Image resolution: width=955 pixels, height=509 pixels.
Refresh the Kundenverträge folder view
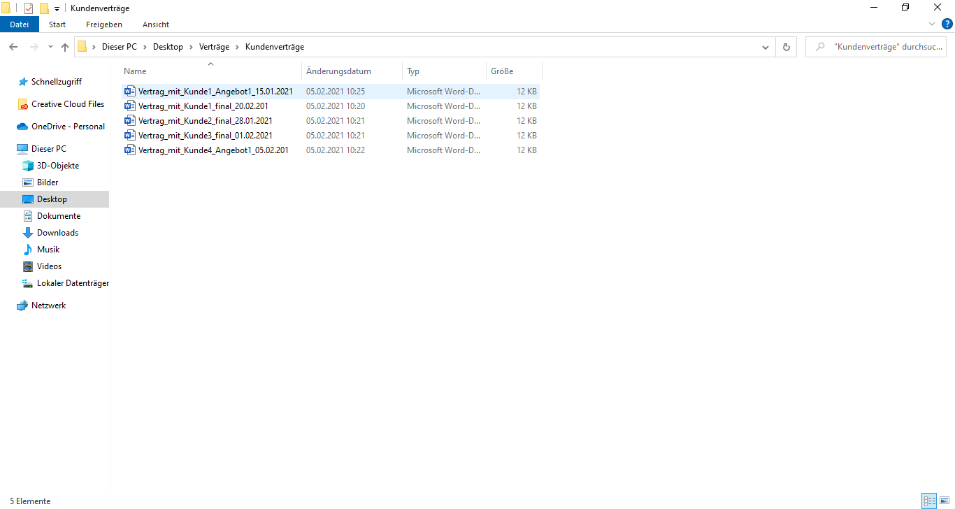pyautogui.click(x=787, y=47)
